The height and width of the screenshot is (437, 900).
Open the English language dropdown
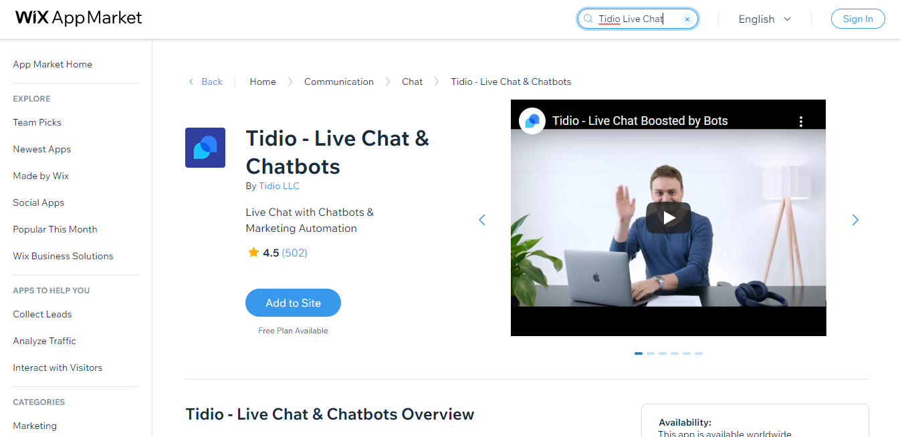coord(764,19)
